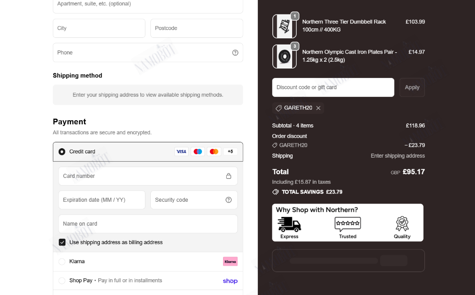475x295 pixels.
Task: Click the Visa card logo
Action: click(182, 151)
